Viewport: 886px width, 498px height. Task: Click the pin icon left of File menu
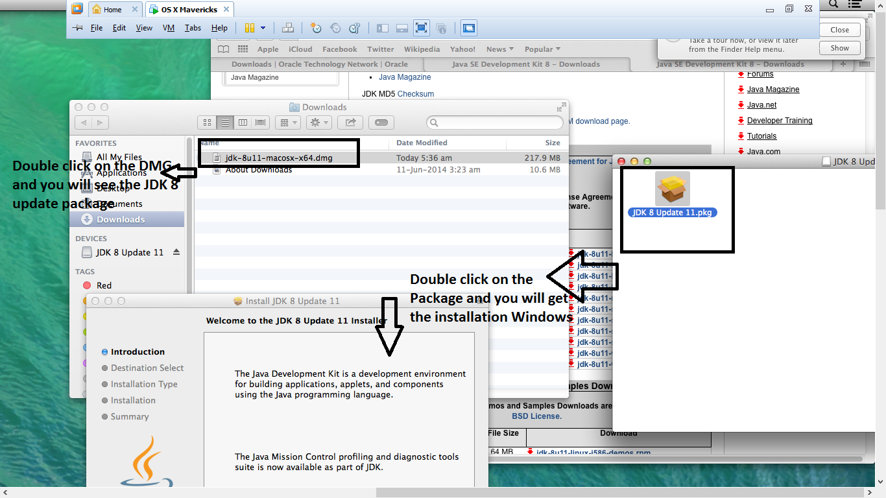[78, 28]
